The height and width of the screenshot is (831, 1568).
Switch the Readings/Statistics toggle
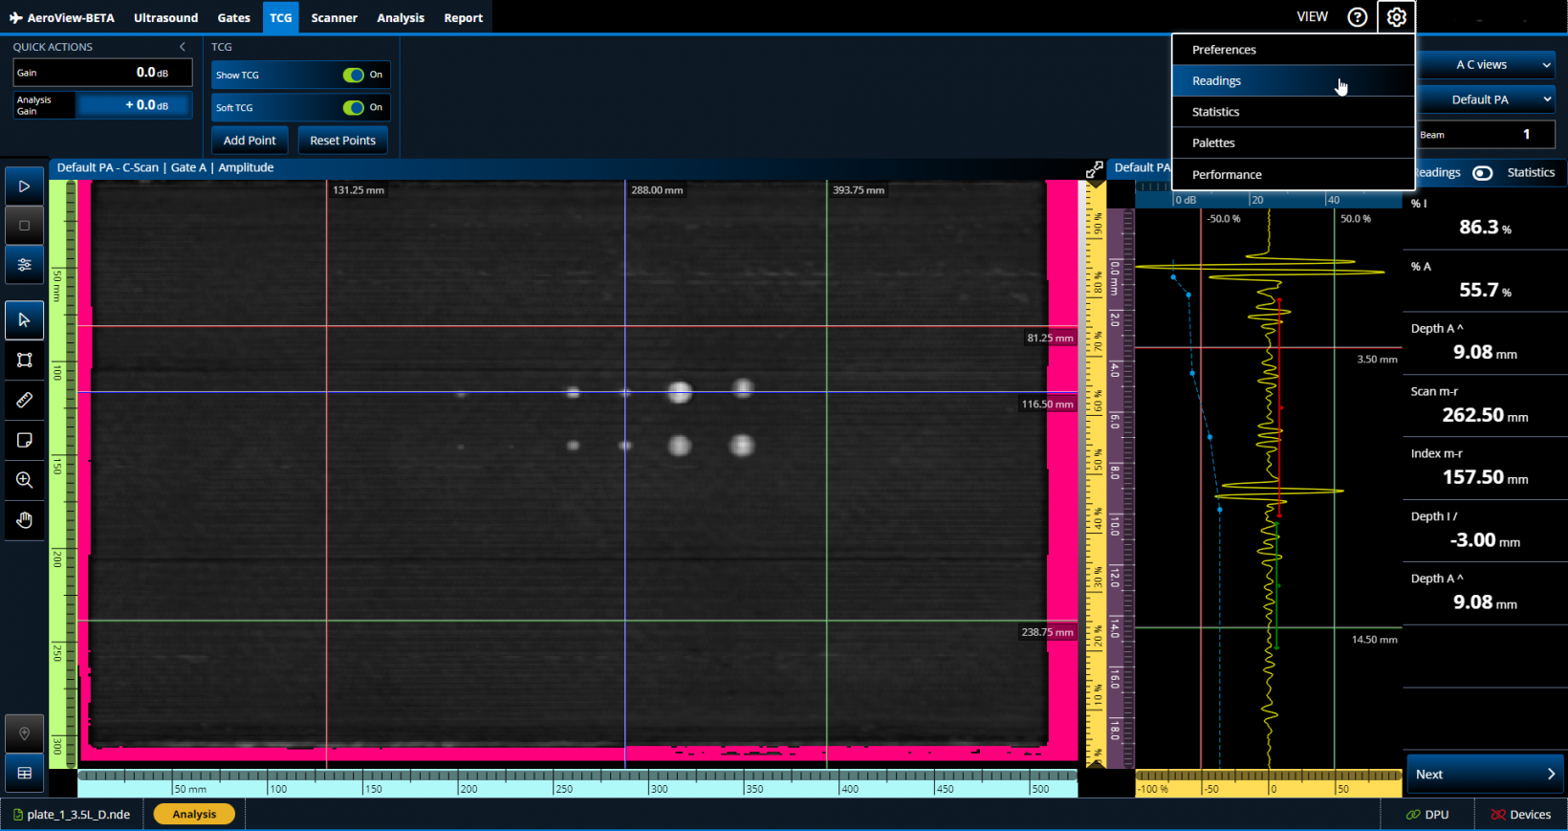coord(1482,173)
